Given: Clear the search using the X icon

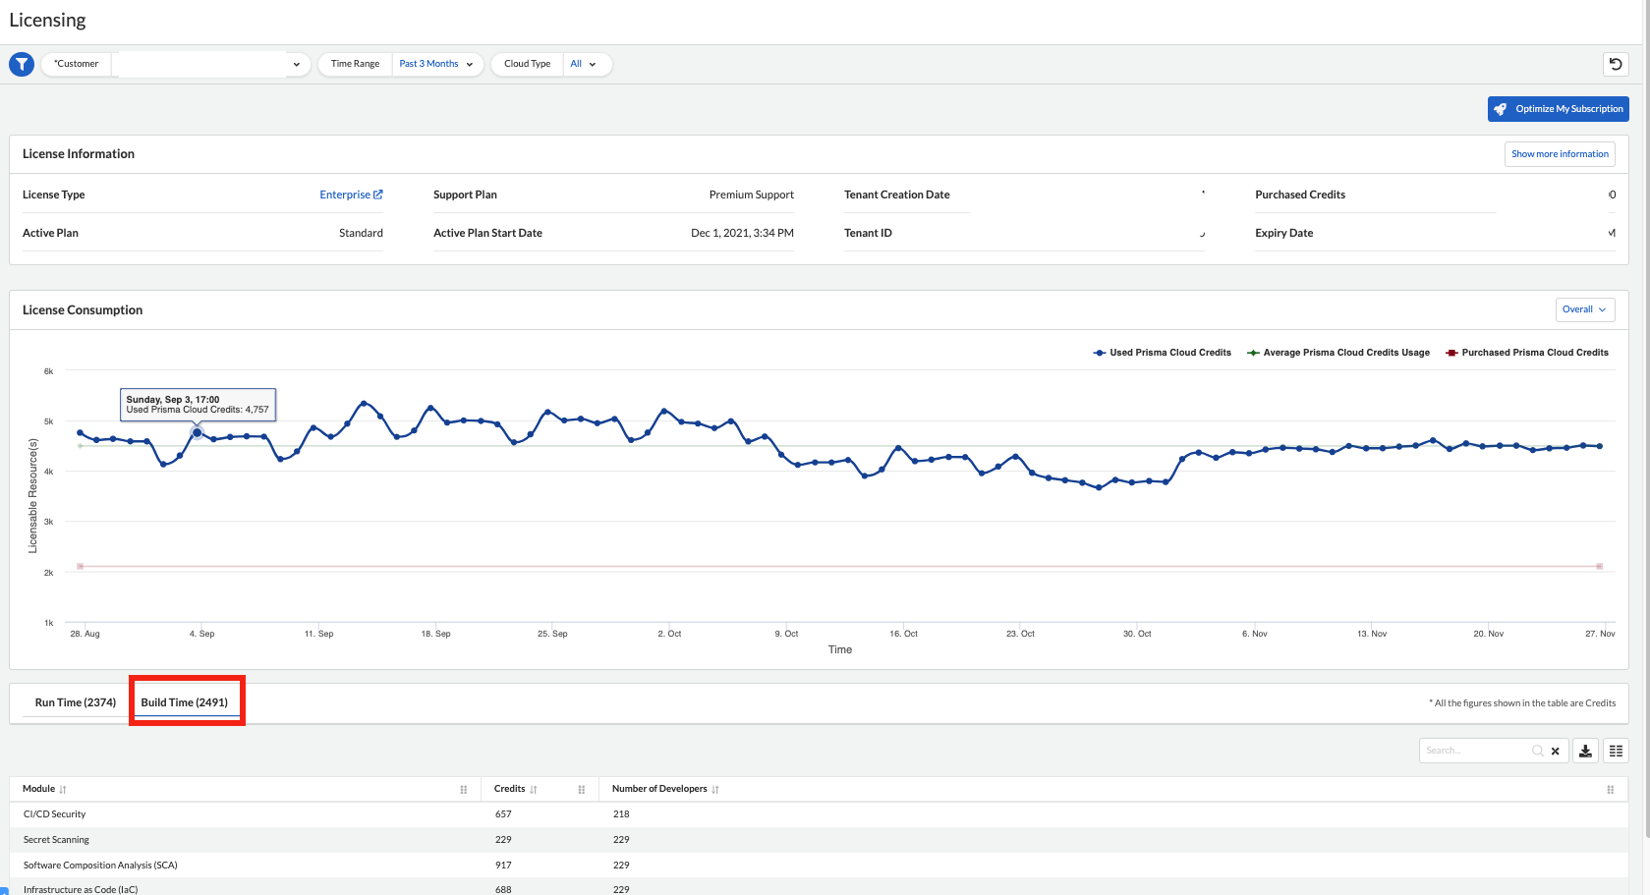Looking at the screenshot, I should point(1556,750).
